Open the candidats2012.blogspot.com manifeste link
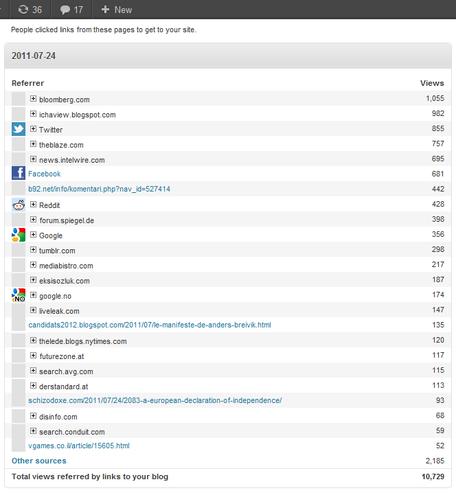The height and width of the screenshot is (495, 456). [150, 325]
